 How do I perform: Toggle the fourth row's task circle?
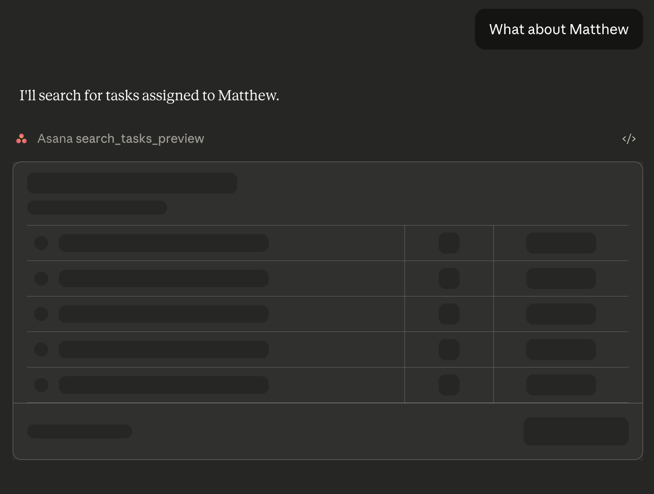pyautogui.click(x=41, y=349)
